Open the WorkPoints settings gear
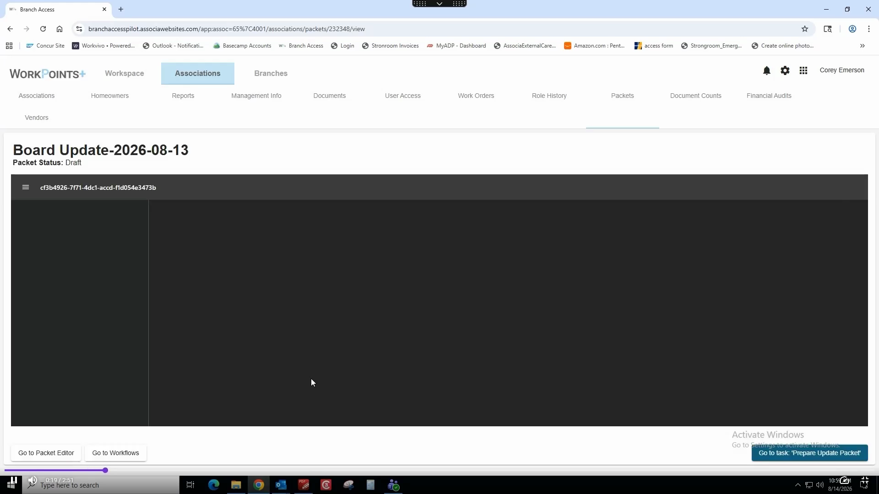 coord(785,70)
